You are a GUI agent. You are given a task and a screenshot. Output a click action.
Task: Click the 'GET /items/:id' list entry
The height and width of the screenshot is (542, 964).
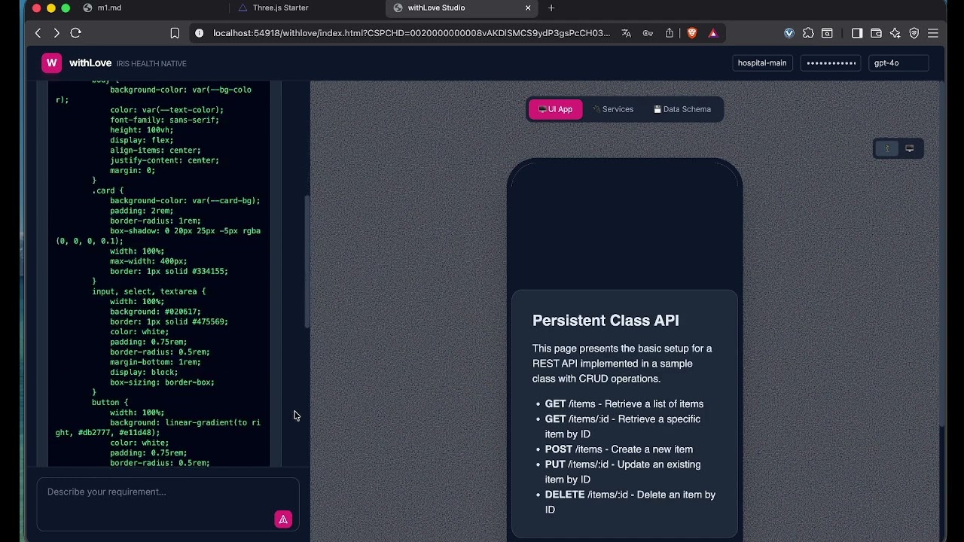coord(623,427)
